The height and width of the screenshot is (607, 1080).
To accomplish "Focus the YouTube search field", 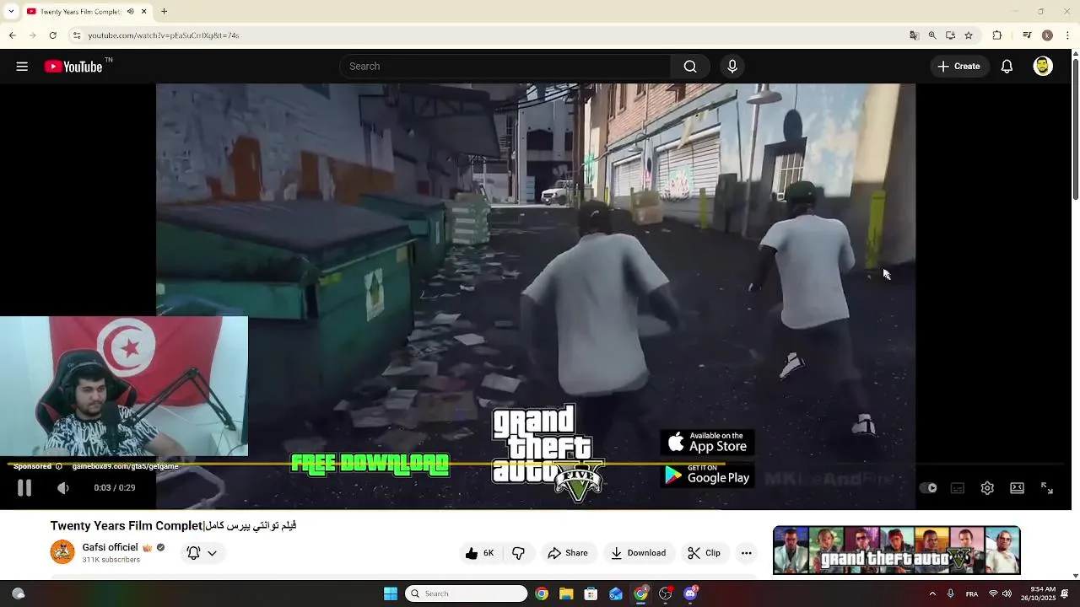I will tap(506, 67).
